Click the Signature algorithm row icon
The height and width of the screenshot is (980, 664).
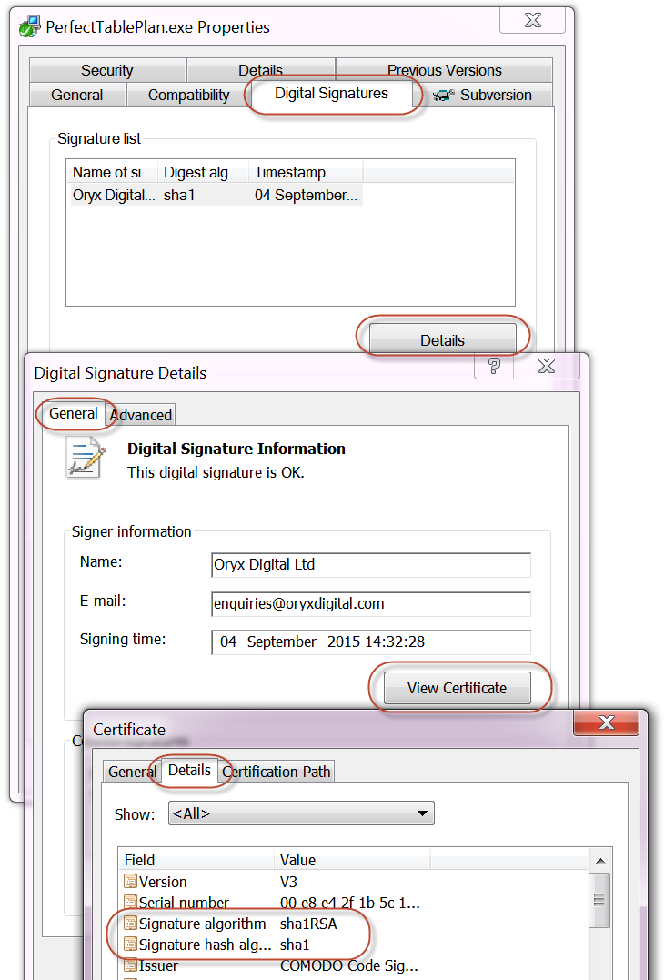(x=130, y=924)
